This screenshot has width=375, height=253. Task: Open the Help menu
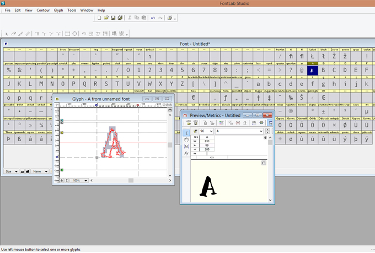pos(101,10)
